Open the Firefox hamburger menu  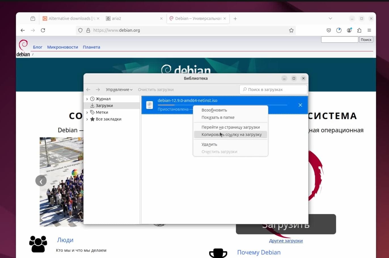click(369, 30)
